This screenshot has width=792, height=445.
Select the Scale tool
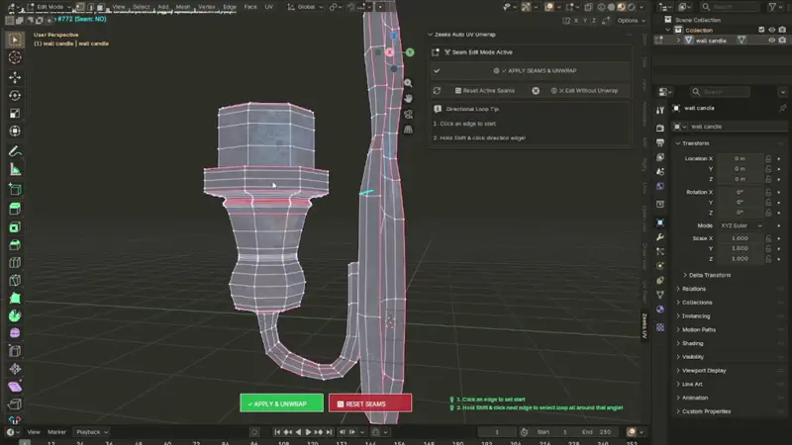pyautogui.click(x=15, y=113)
